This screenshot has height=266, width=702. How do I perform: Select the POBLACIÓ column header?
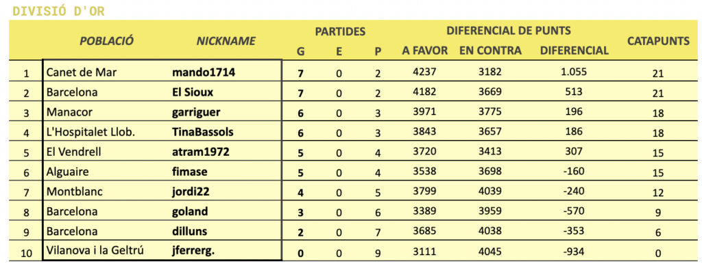coord(106,41)
